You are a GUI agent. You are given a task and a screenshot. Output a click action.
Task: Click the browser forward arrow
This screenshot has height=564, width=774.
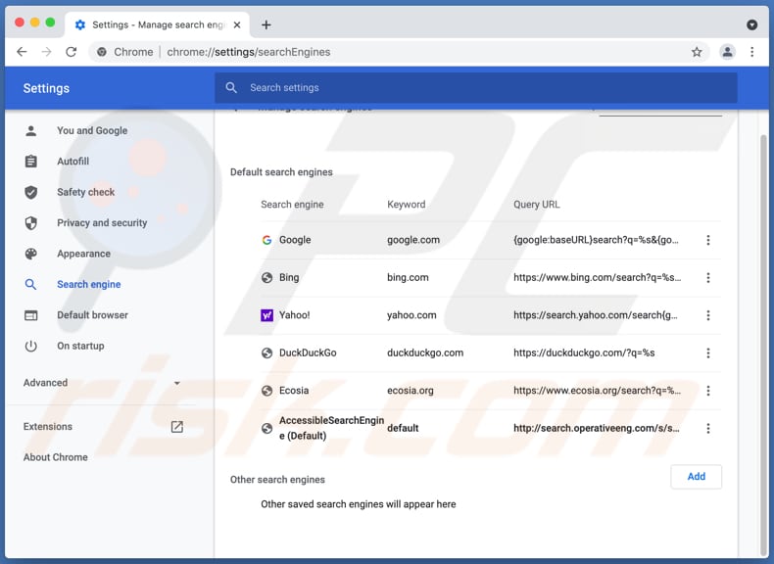(46, 52)
